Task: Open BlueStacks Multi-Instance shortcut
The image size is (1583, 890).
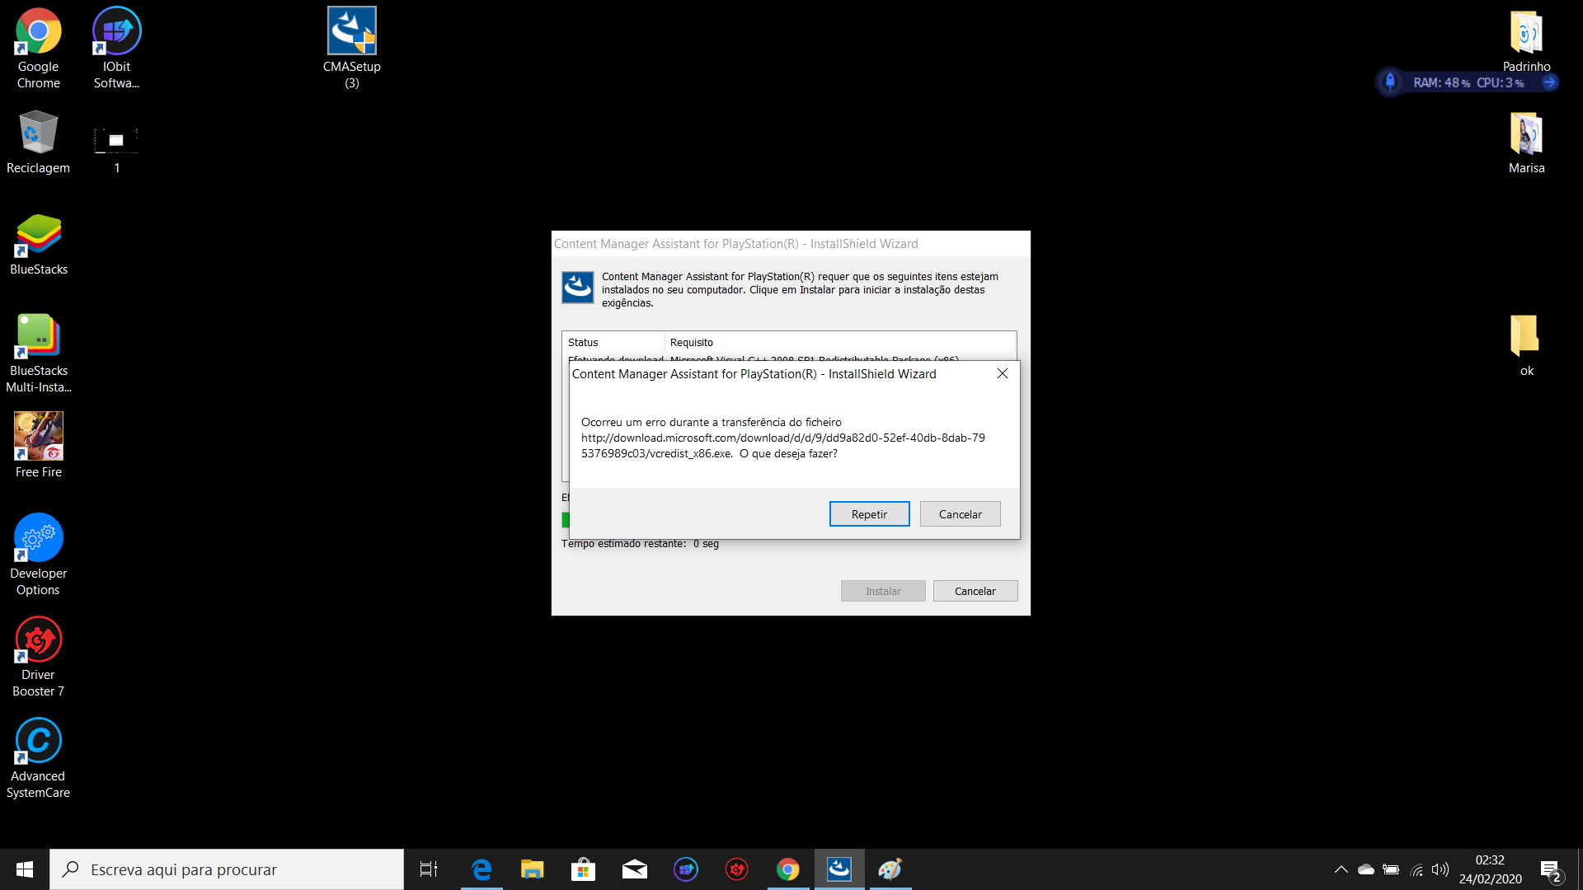Action: 38,353
